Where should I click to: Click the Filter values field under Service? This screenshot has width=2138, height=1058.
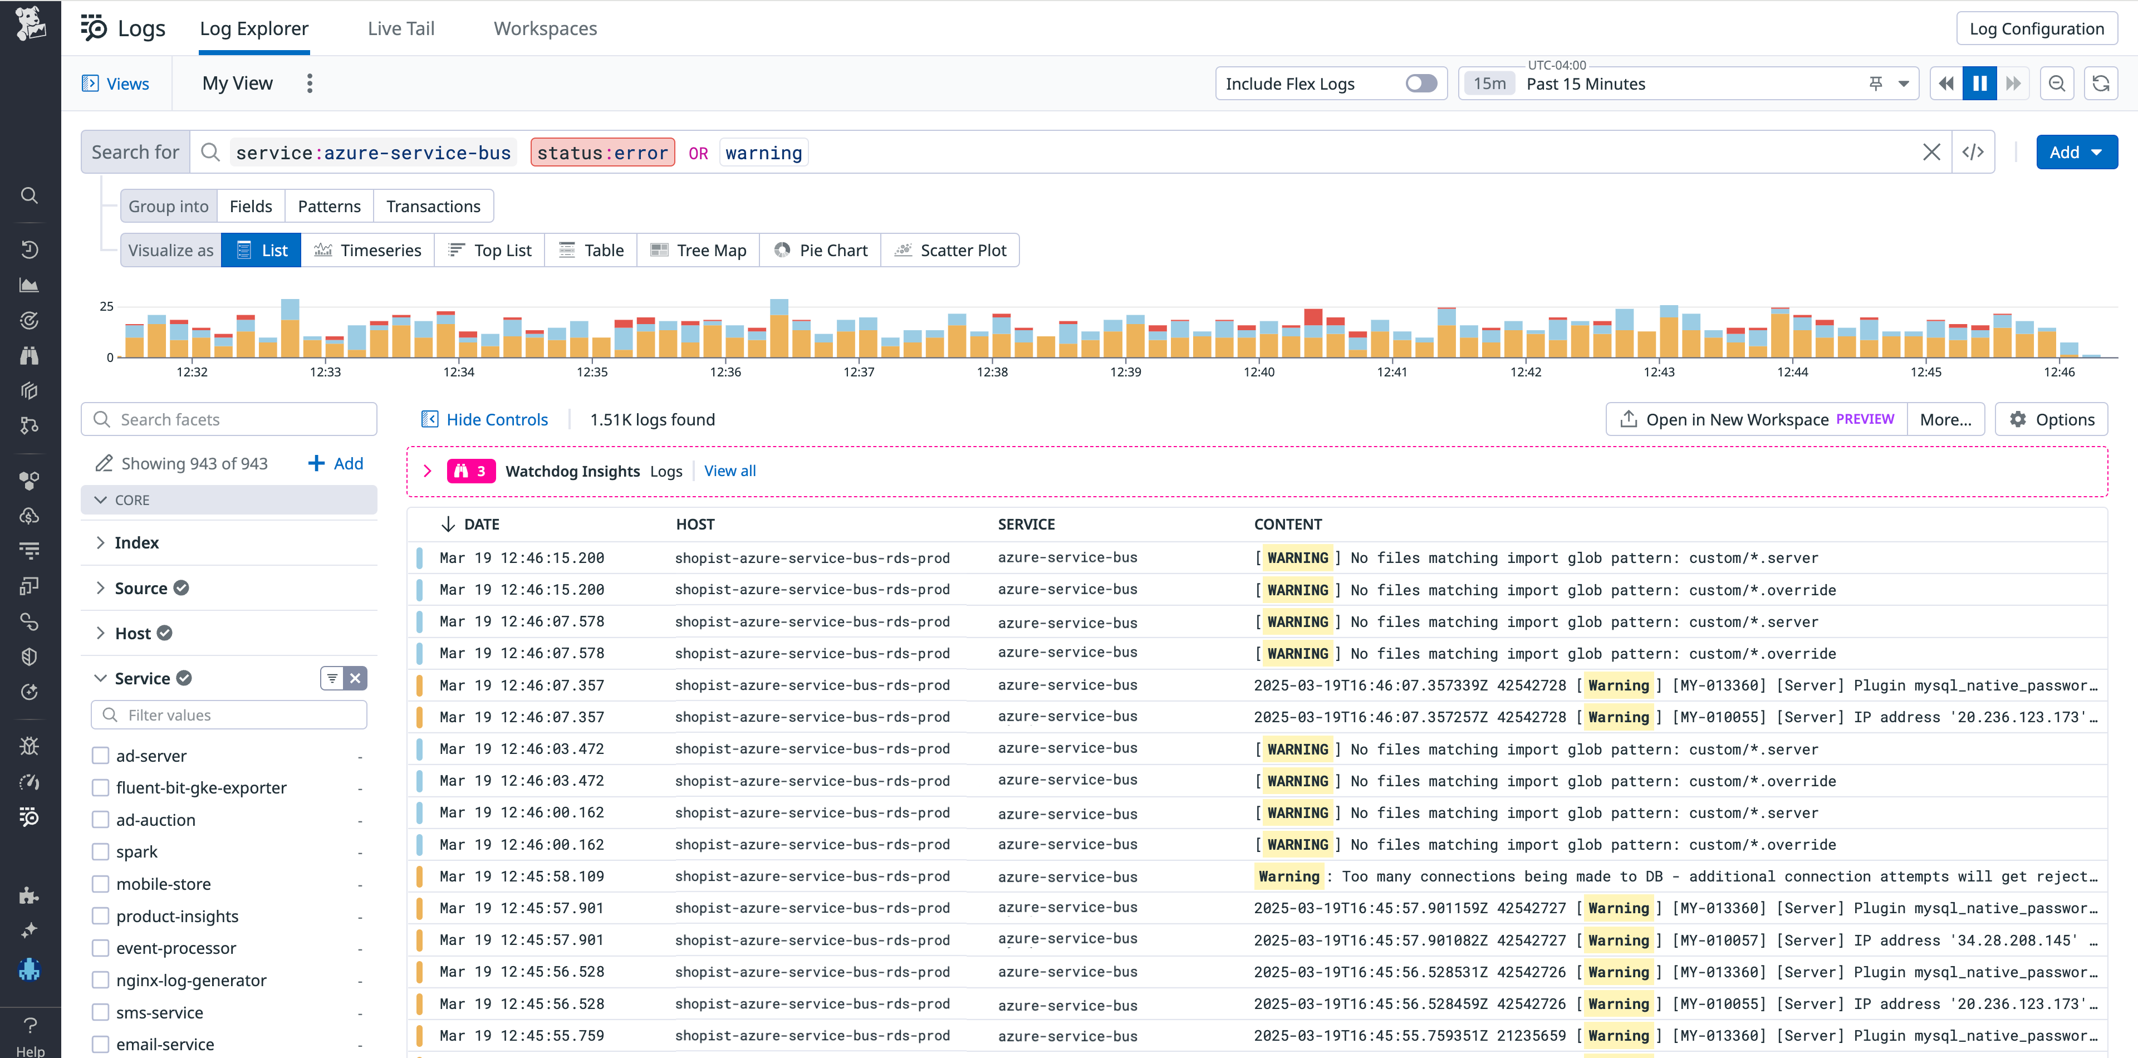229,714
